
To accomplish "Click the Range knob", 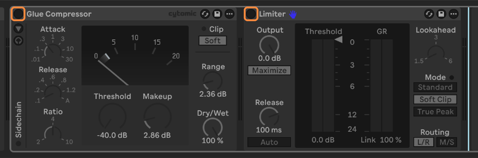I will 213,81.
